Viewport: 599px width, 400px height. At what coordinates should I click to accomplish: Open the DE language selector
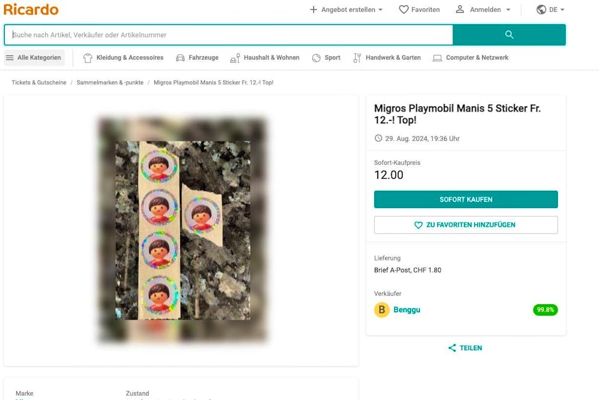tap(550, 10)
